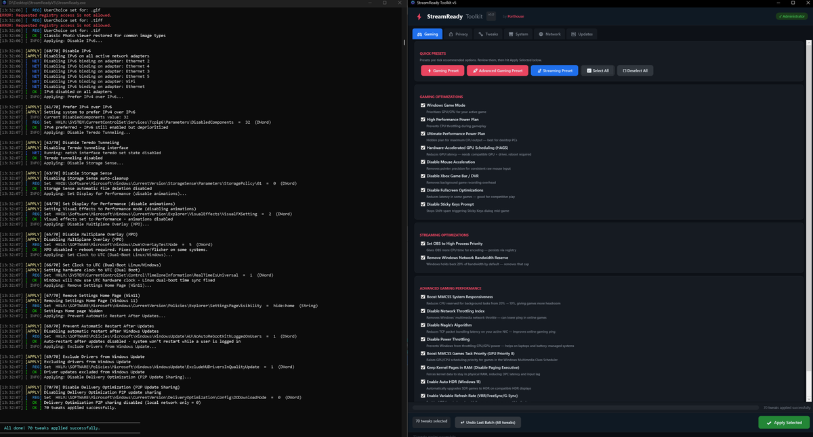813x437 pixels.
Task: Uncheck Set OBS to High Process Priority
Action: coord(423,244)
